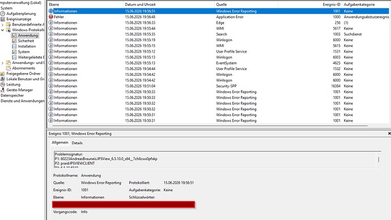The width and height of the screenshot is (391, 220).
Task: Click the System log icon under Windows-Protokolle
Action: [x=14, y=52]
